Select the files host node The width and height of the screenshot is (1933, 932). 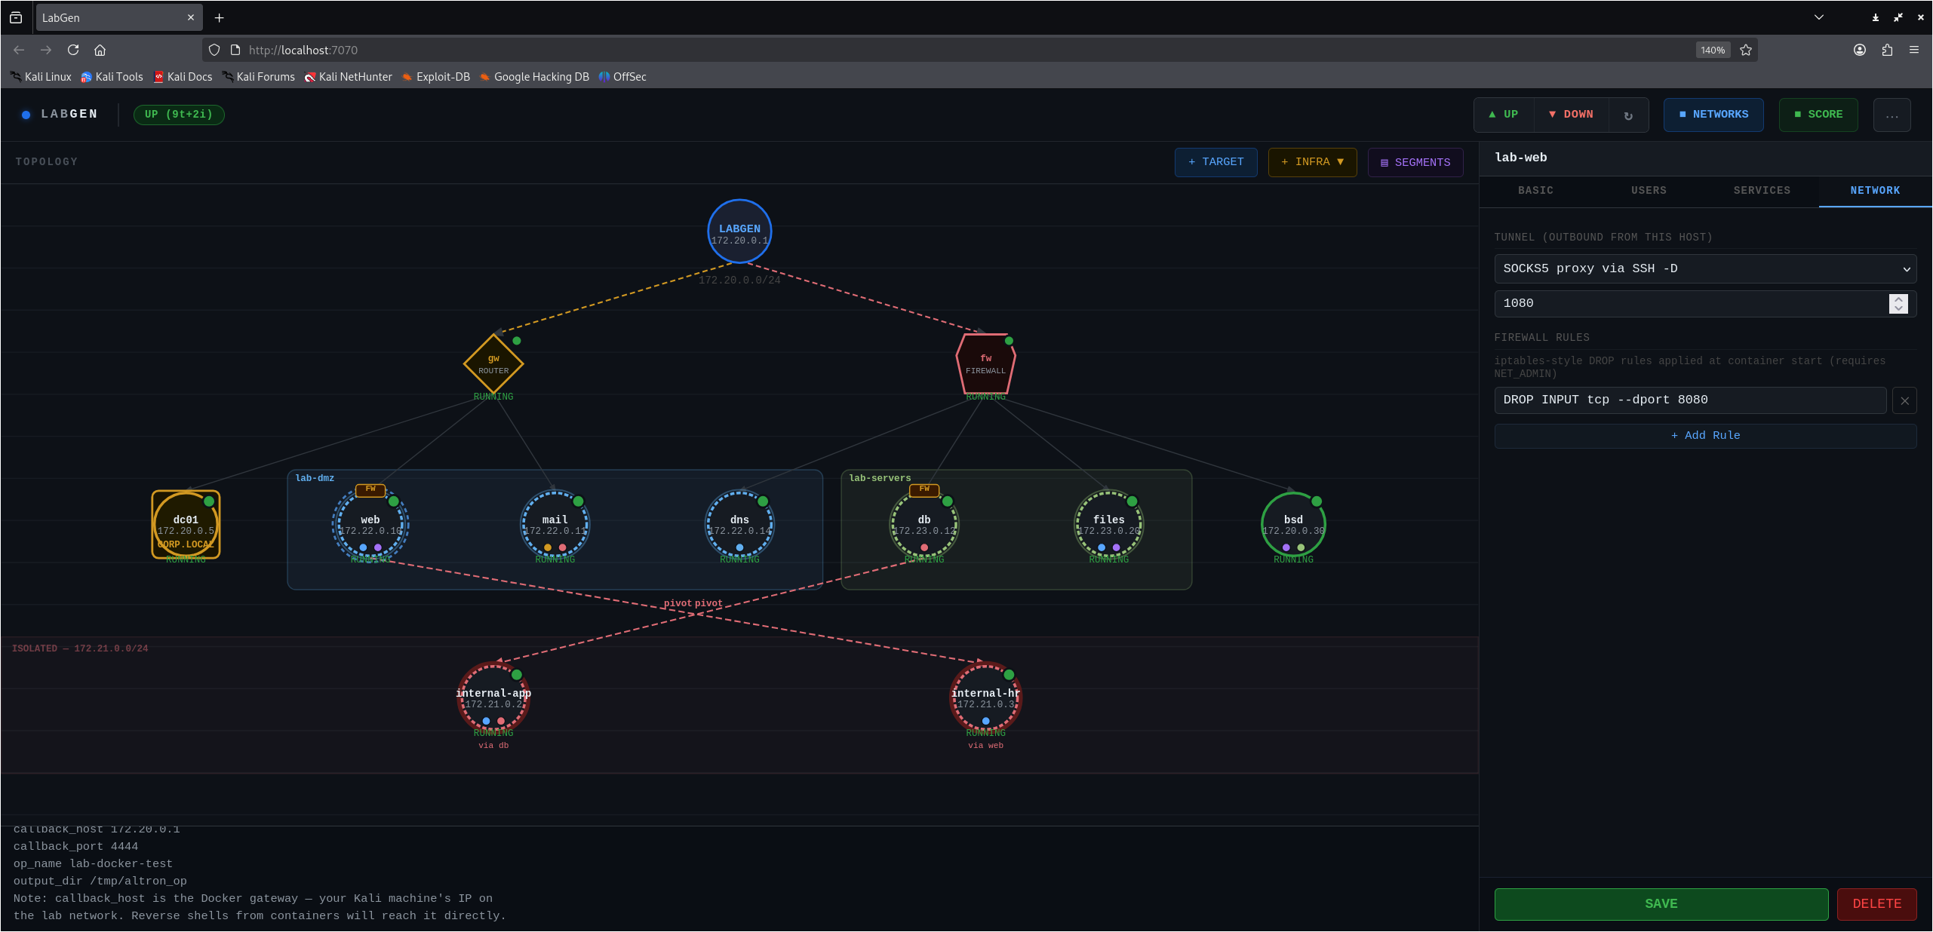[x=1108, y=525]
